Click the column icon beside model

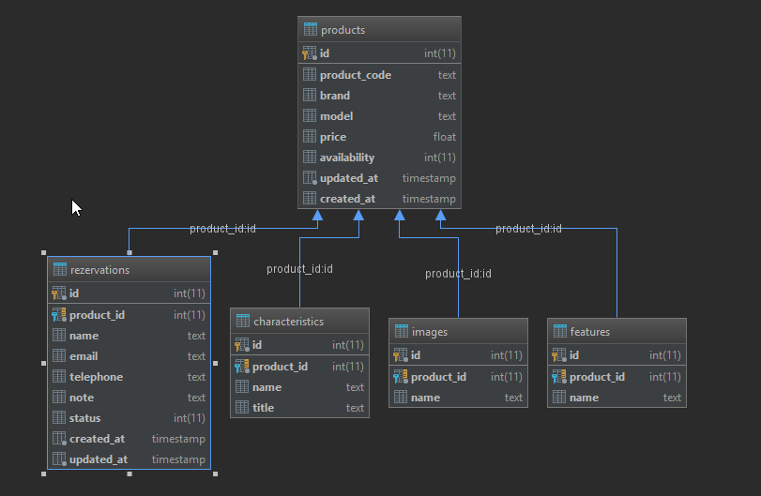pyautogui.click(x=310, y=115)
